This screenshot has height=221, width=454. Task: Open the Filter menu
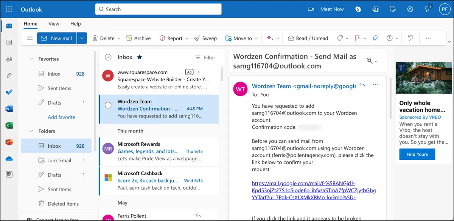[x=205, y=57]
